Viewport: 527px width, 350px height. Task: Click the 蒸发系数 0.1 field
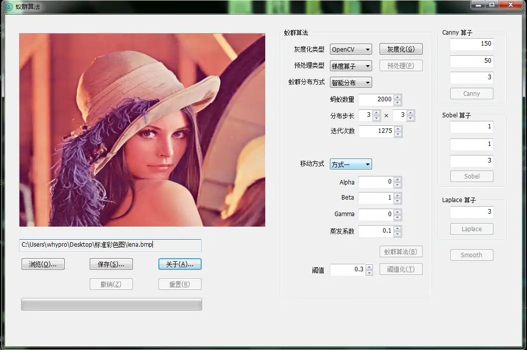(x=376, y=231)
